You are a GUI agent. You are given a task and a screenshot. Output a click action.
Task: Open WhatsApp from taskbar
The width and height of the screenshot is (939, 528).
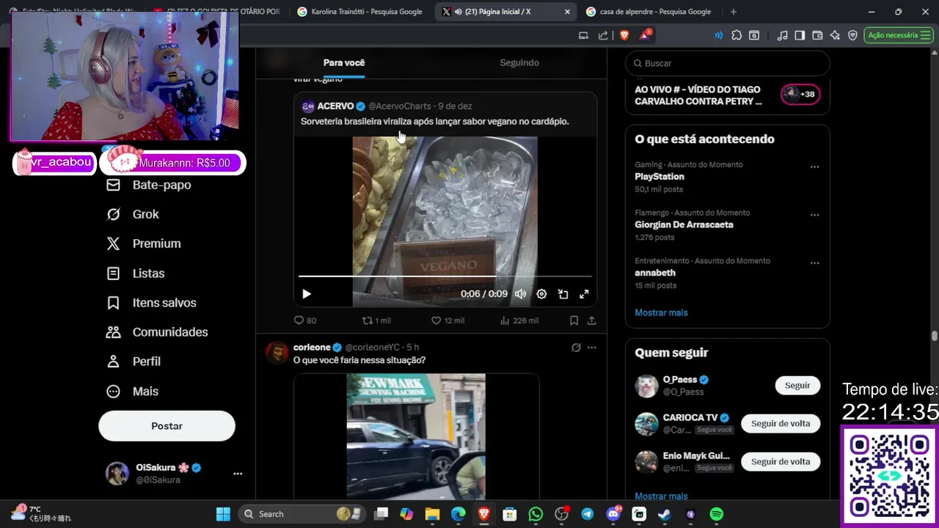(x=536, y=514)
